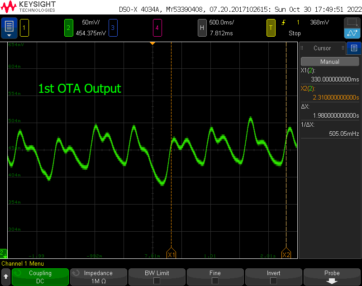Screen dimensions: 362x286
Task: Change the Manual cursor mode selection
Action: coord(329,61)
